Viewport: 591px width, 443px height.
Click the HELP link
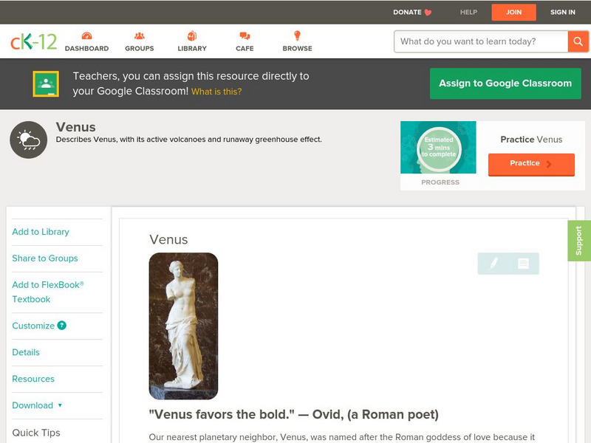(468, 13)
